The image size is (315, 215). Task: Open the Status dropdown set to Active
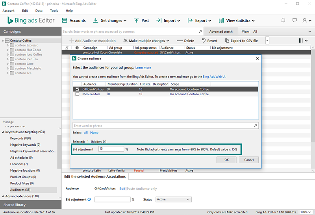(174, 200)
